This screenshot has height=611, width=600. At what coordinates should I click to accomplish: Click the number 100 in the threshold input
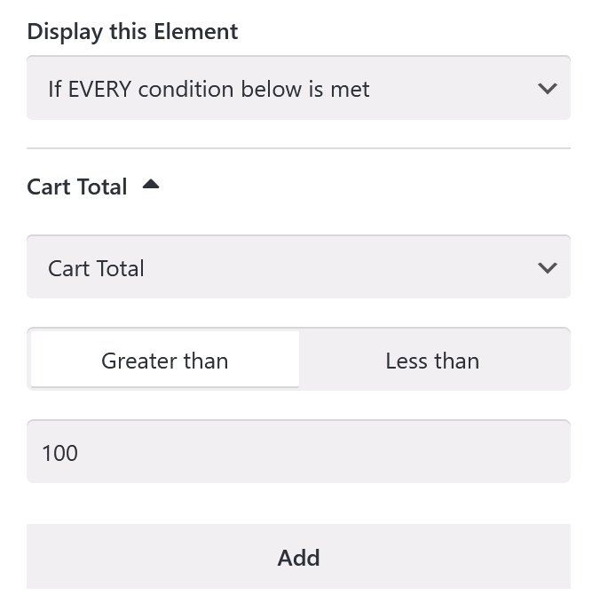tap(59, 453)
